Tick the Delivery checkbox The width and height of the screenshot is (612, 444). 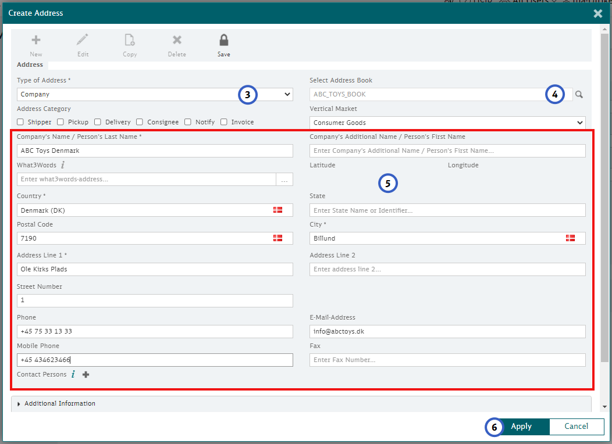pos(98,122)
